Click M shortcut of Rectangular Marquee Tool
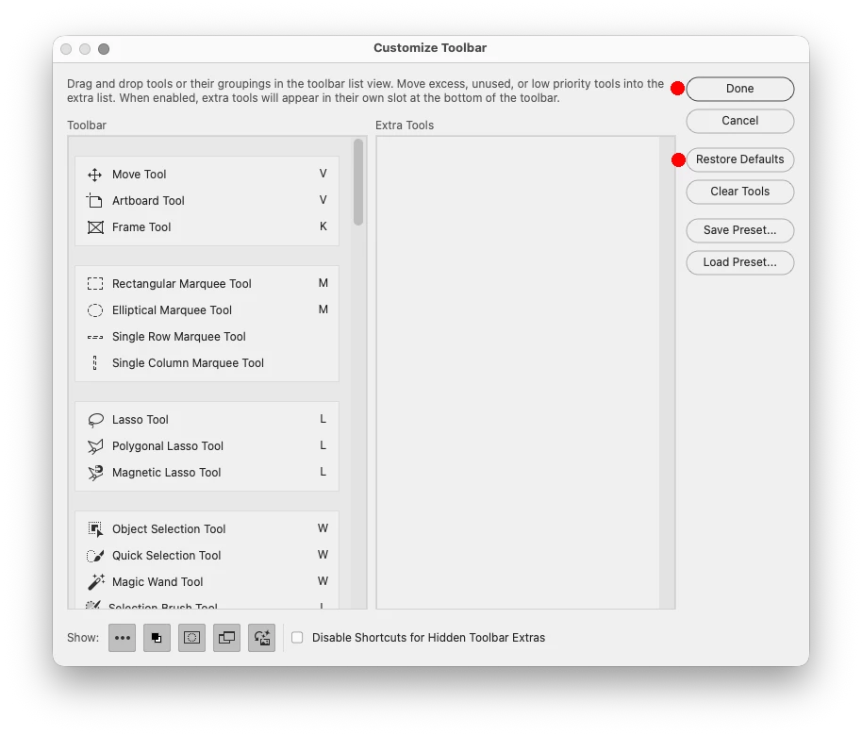The height and width of the screenshot is (736, 862). pyautogui.click(x=323, y=283)
